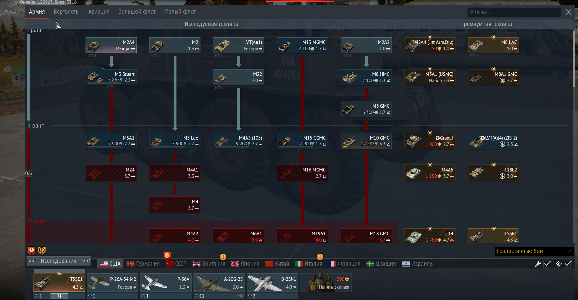Select the T18E2 premium card
578x300 pixels.
494,173
